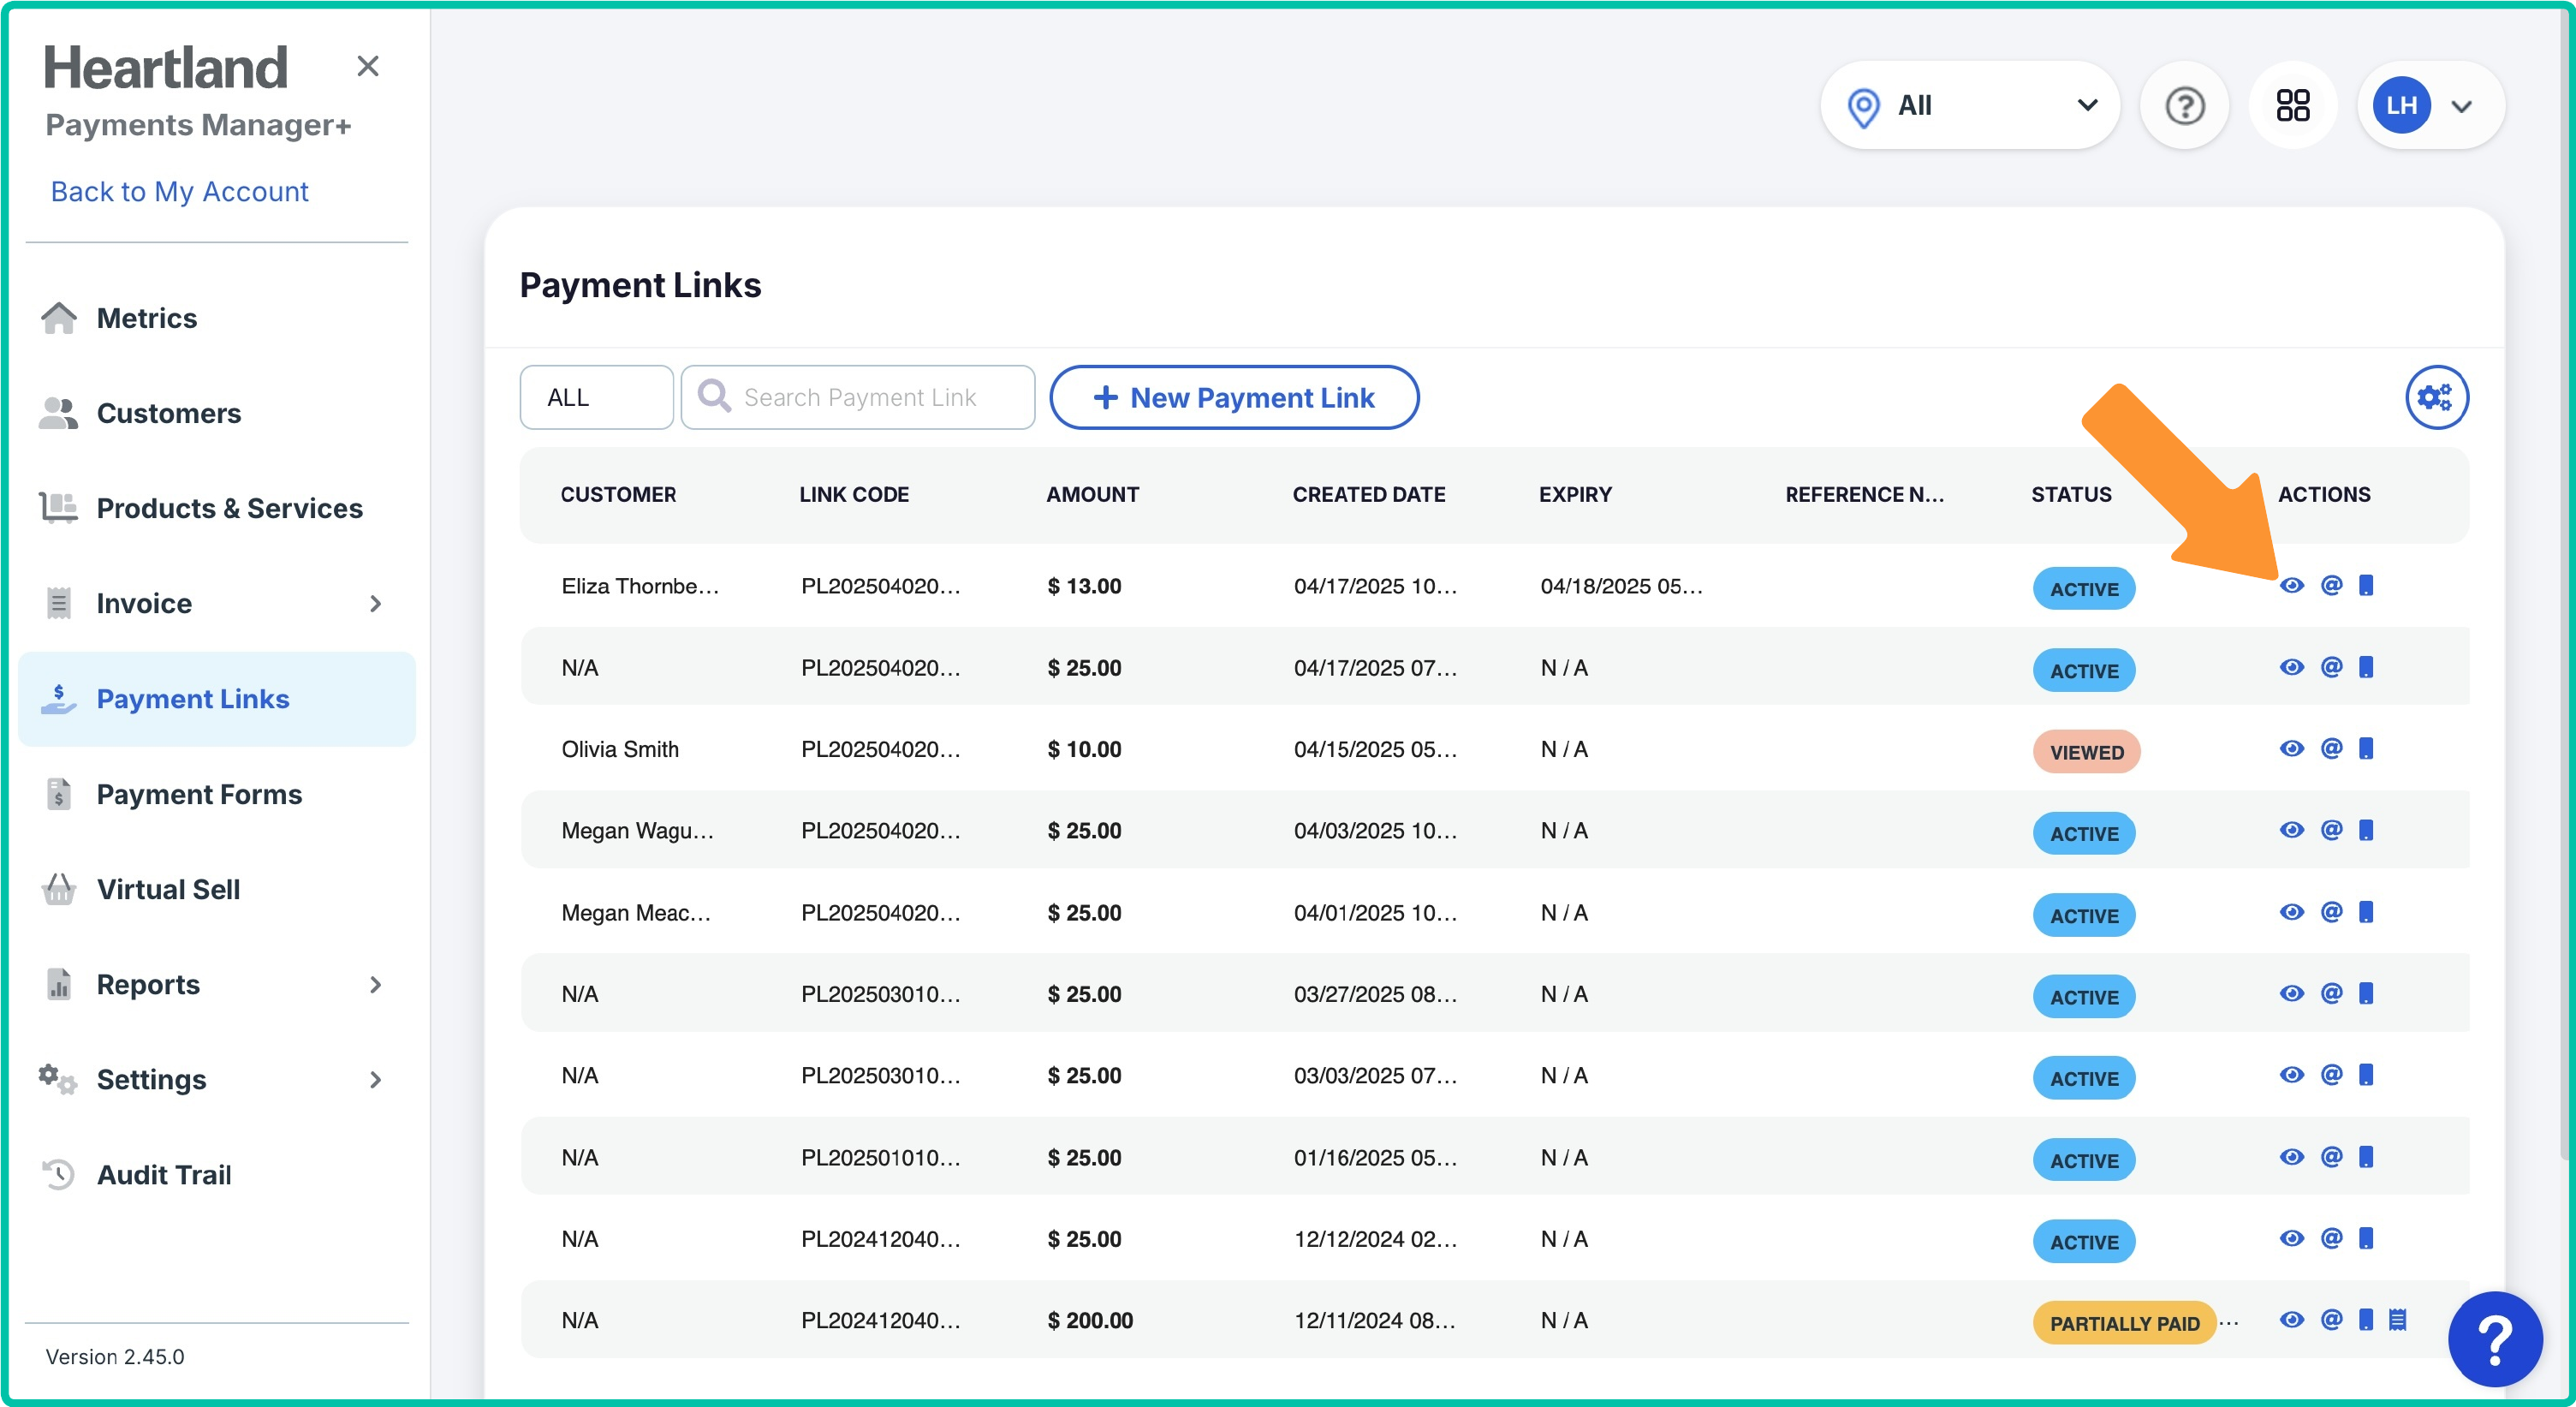Open the floating blue help chat button
Image resolution: width=2576 pixels, height=1407 pixels.
pyautogui.click(x=2494, y=1339)
